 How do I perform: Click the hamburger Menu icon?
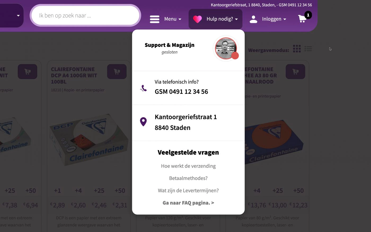[x=154, y=19]
